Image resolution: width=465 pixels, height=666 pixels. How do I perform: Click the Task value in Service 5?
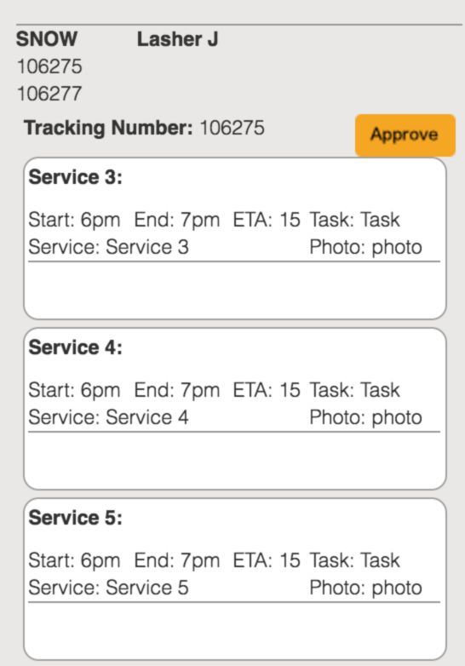coord(381,560)
